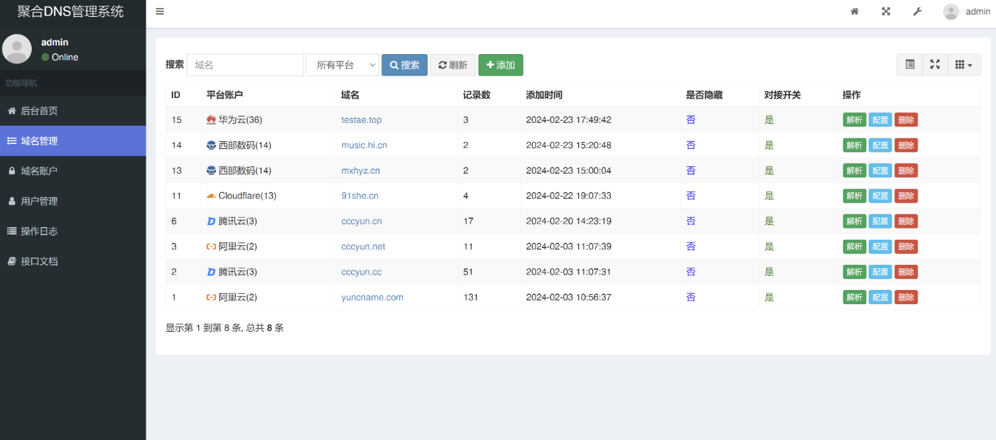Toggle the sidebar hamburger menu
The width and height of the screenshot is (996, 440).
(160, 11)
